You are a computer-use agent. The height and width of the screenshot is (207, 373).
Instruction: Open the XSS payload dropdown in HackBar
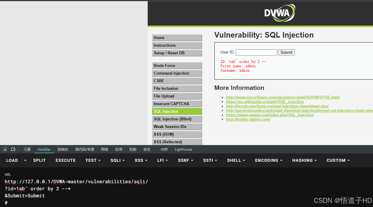coord(141,160)
